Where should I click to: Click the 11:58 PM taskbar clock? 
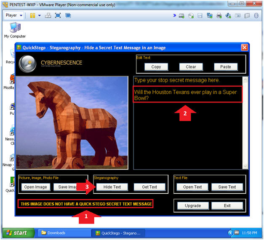coord(249,233)
